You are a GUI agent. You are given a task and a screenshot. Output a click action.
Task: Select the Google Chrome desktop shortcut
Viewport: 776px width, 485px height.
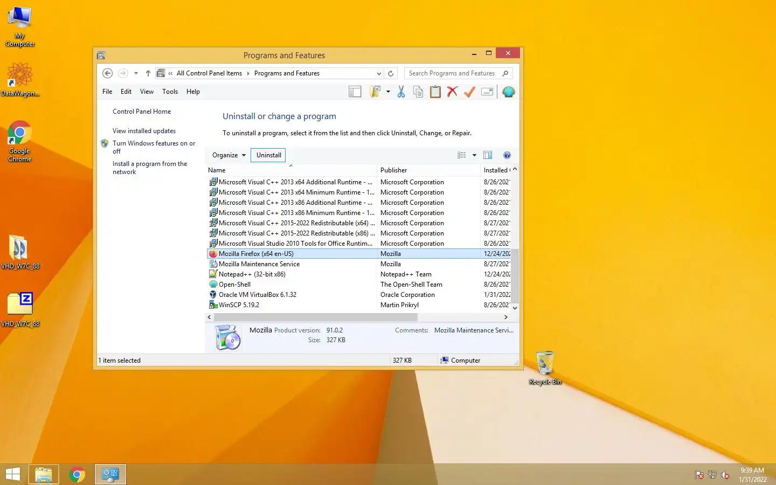(x=20, y=141)
